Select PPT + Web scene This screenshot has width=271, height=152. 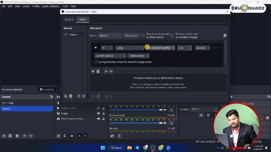pyautogui.click(x=27, y=103)
